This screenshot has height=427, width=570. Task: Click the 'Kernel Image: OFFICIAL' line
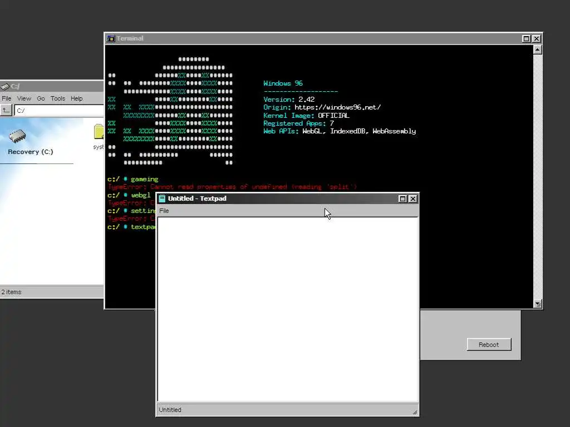tap(307, 116)
